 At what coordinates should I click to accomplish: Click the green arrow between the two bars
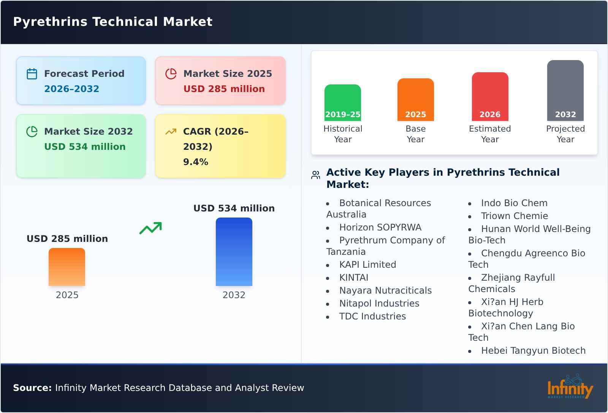pos(150,227)
